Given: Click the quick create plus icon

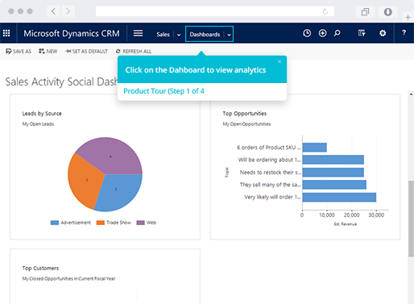Looking at the screenshot, I should (x=322, y=33).
